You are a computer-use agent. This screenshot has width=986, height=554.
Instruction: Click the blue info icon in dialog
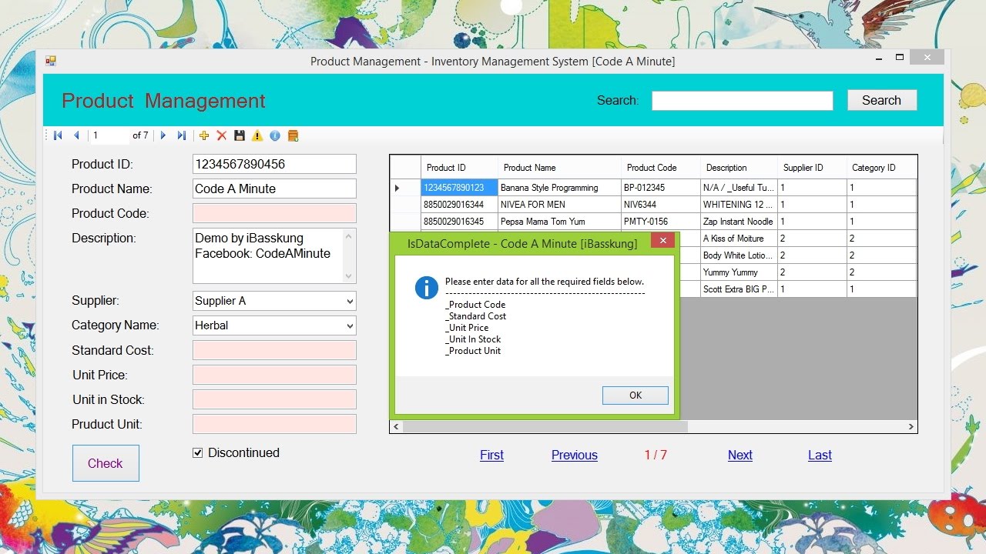(426, 288)
